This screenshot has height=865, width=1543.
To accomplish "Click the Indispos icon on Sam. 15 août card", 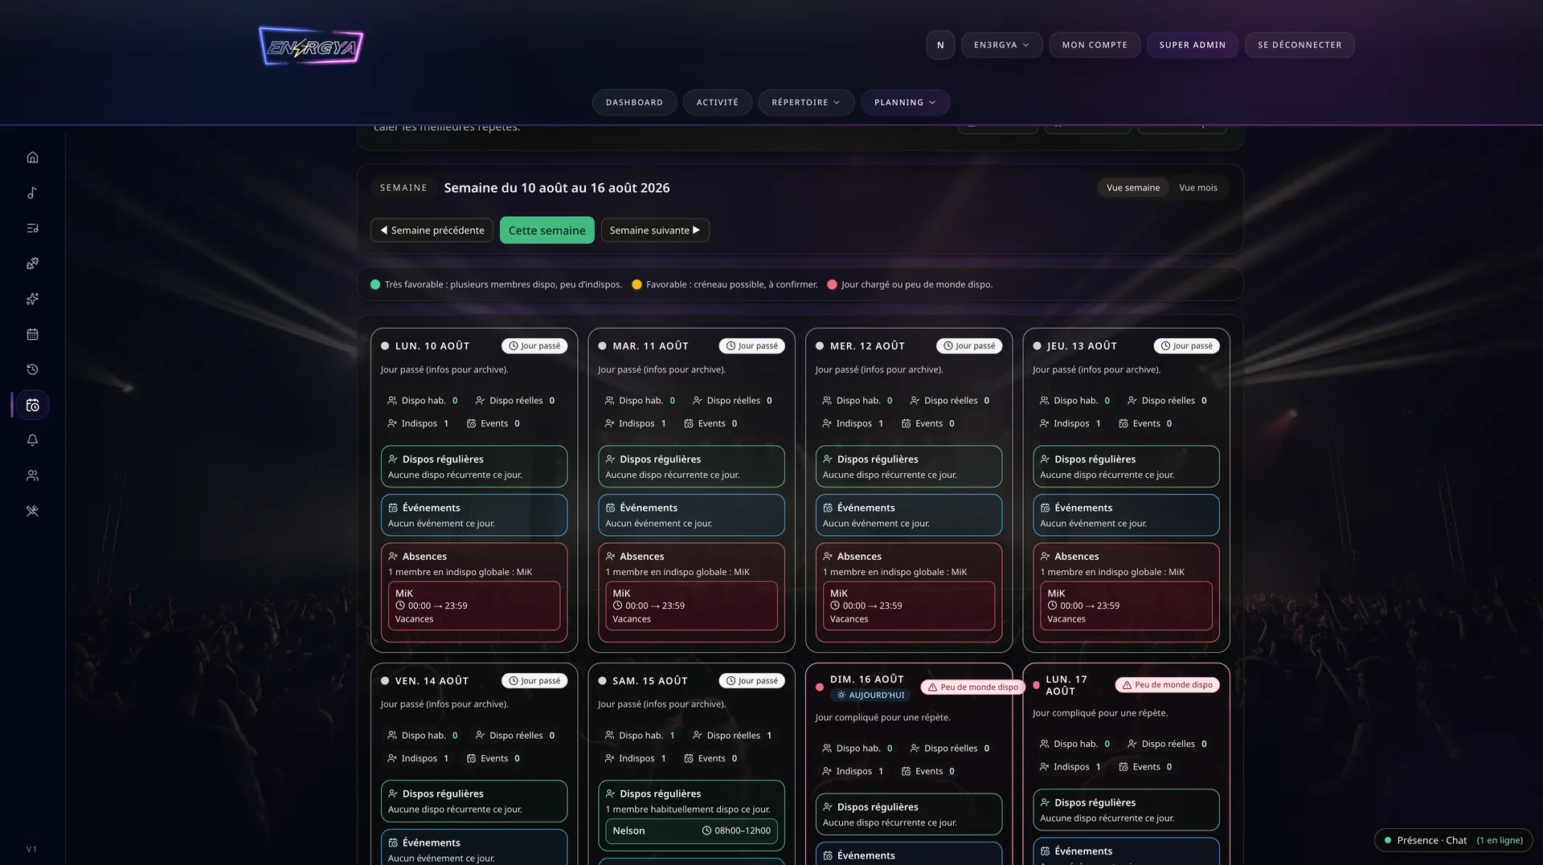I will (610, 758).
